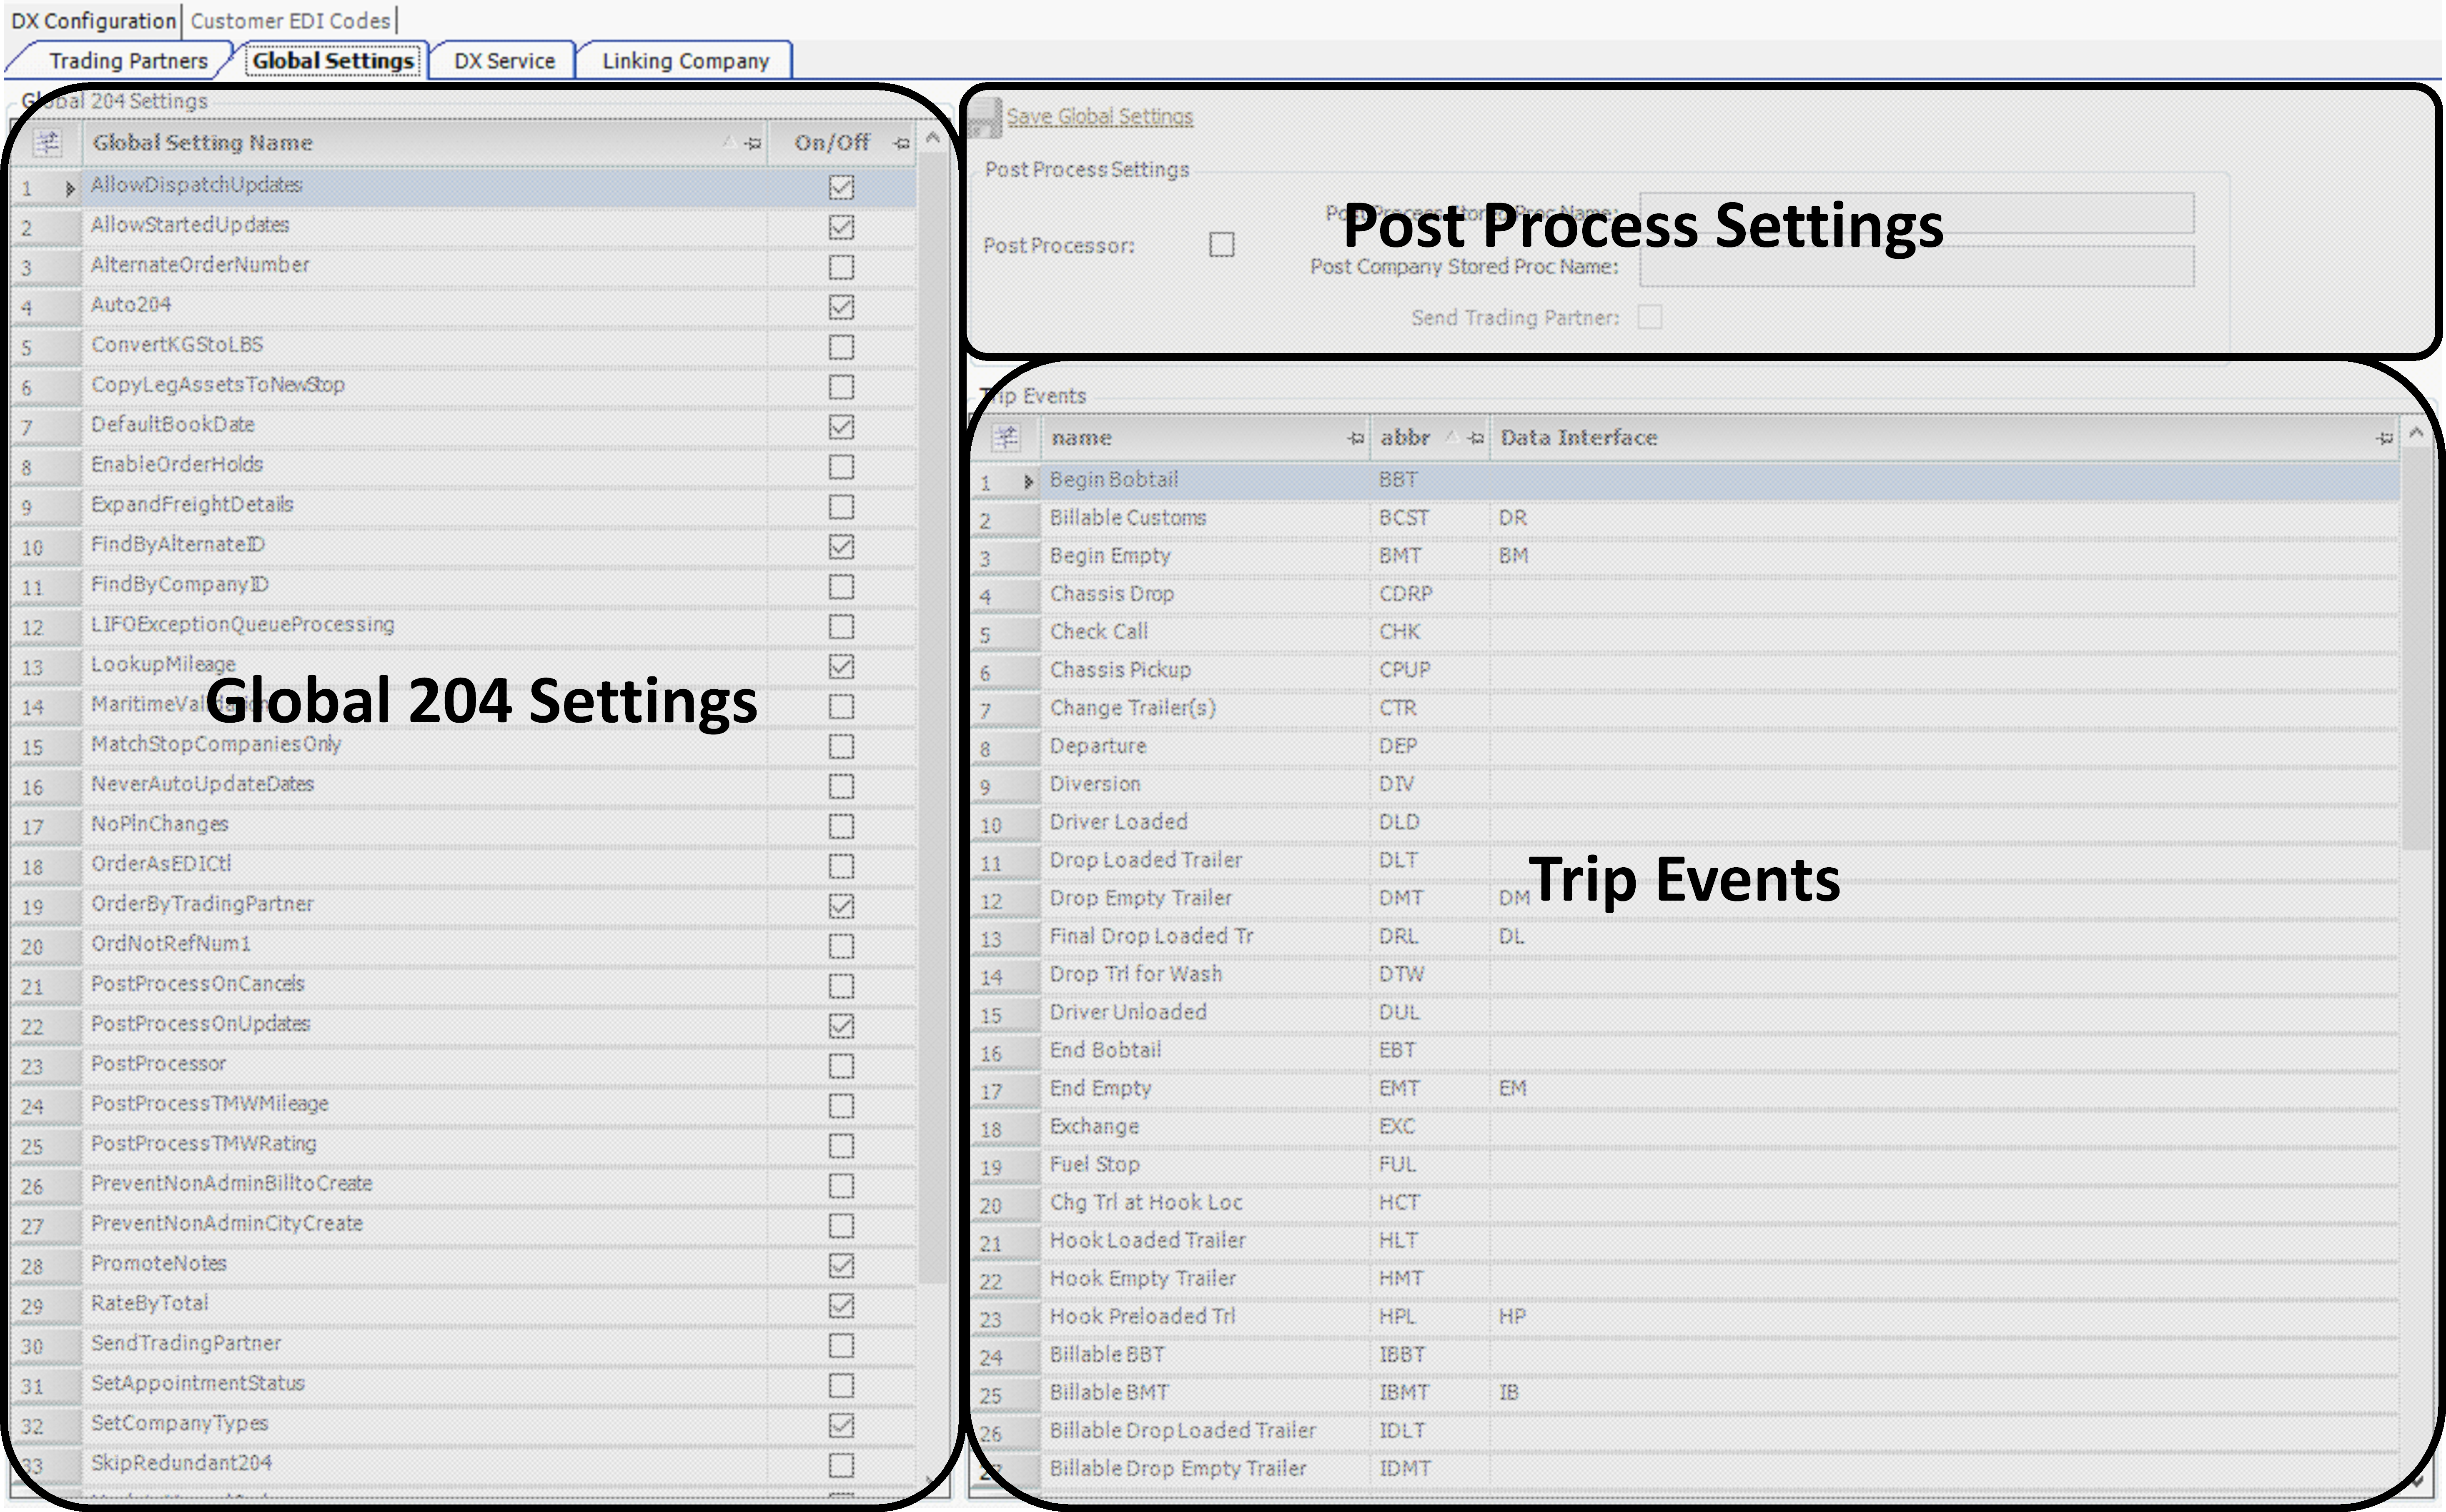Select the PromoteNotes setting row
This screenshot has height=1512, width=2446.
(463, 1264)
